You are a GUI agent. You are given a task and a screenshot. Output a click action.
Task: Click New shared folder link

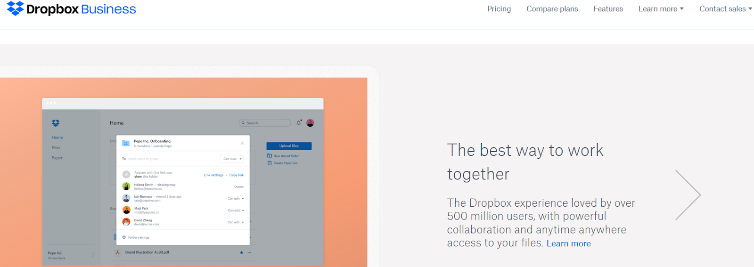coord(283,156)
